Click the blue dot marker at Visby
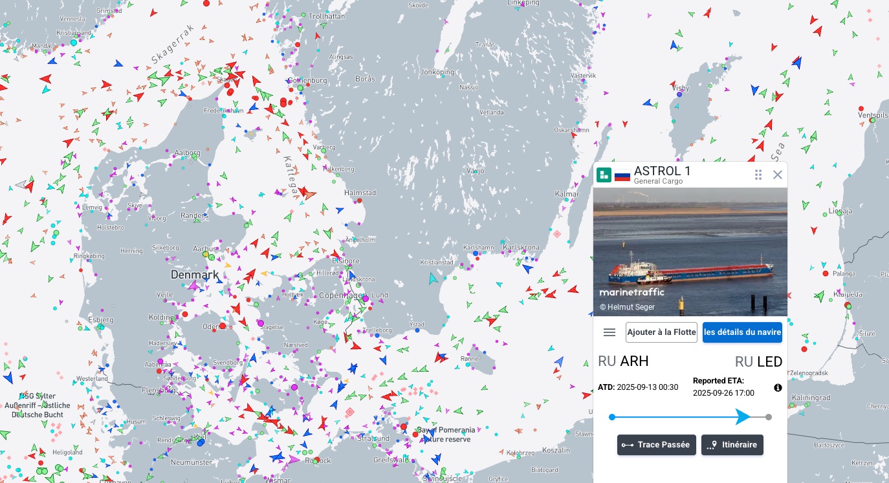889x483 pixels. point(679,94)
